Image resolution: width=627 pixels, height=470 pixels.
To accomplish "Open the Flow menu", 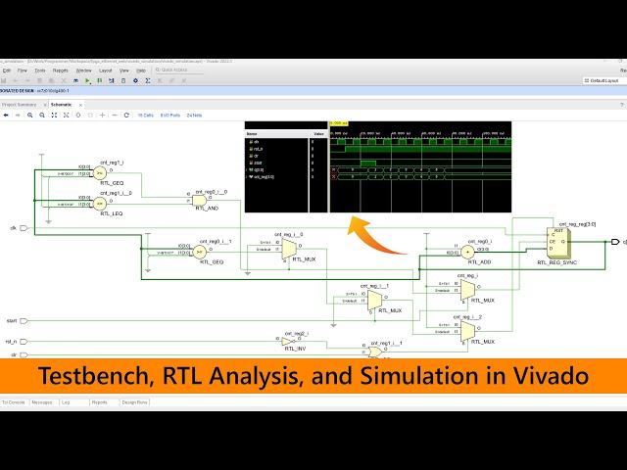I will (x=22, y=70).
